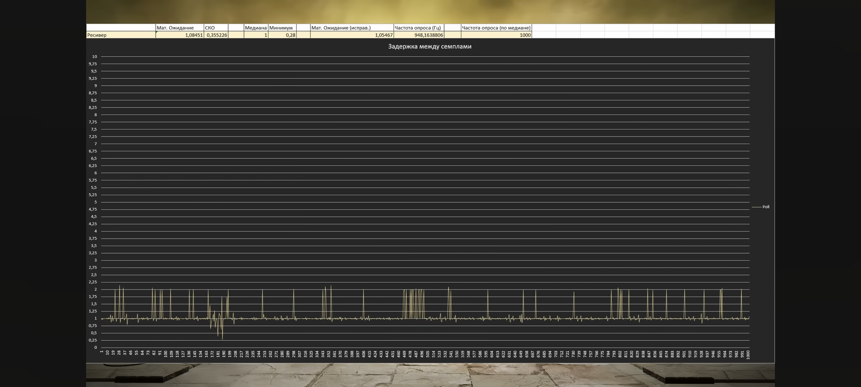
Task: Select the 'Poll' legend entry
Action: [766, 207]
